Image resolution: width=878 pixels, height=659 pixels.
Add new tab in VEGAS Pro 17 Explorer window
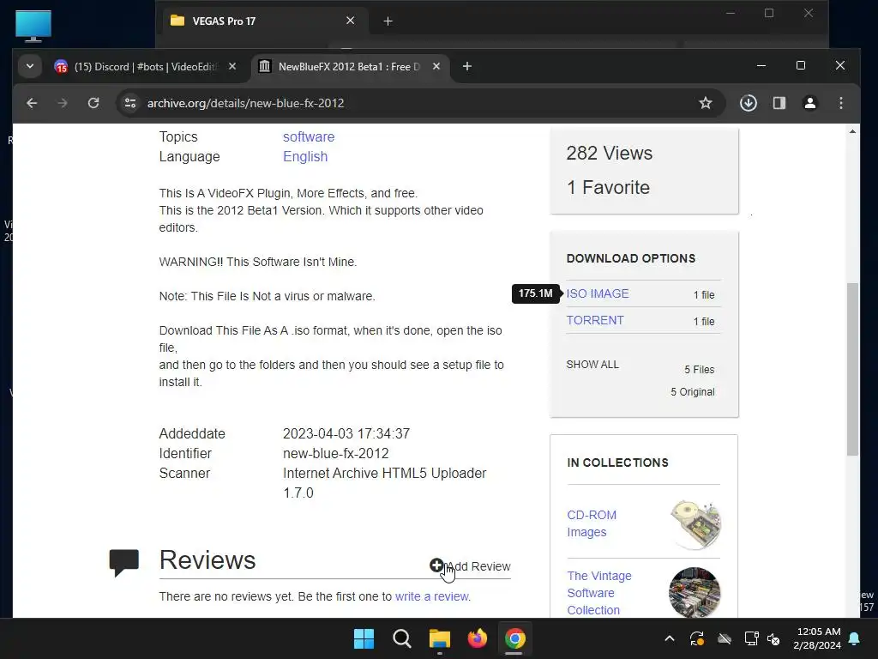click(388, 21)
